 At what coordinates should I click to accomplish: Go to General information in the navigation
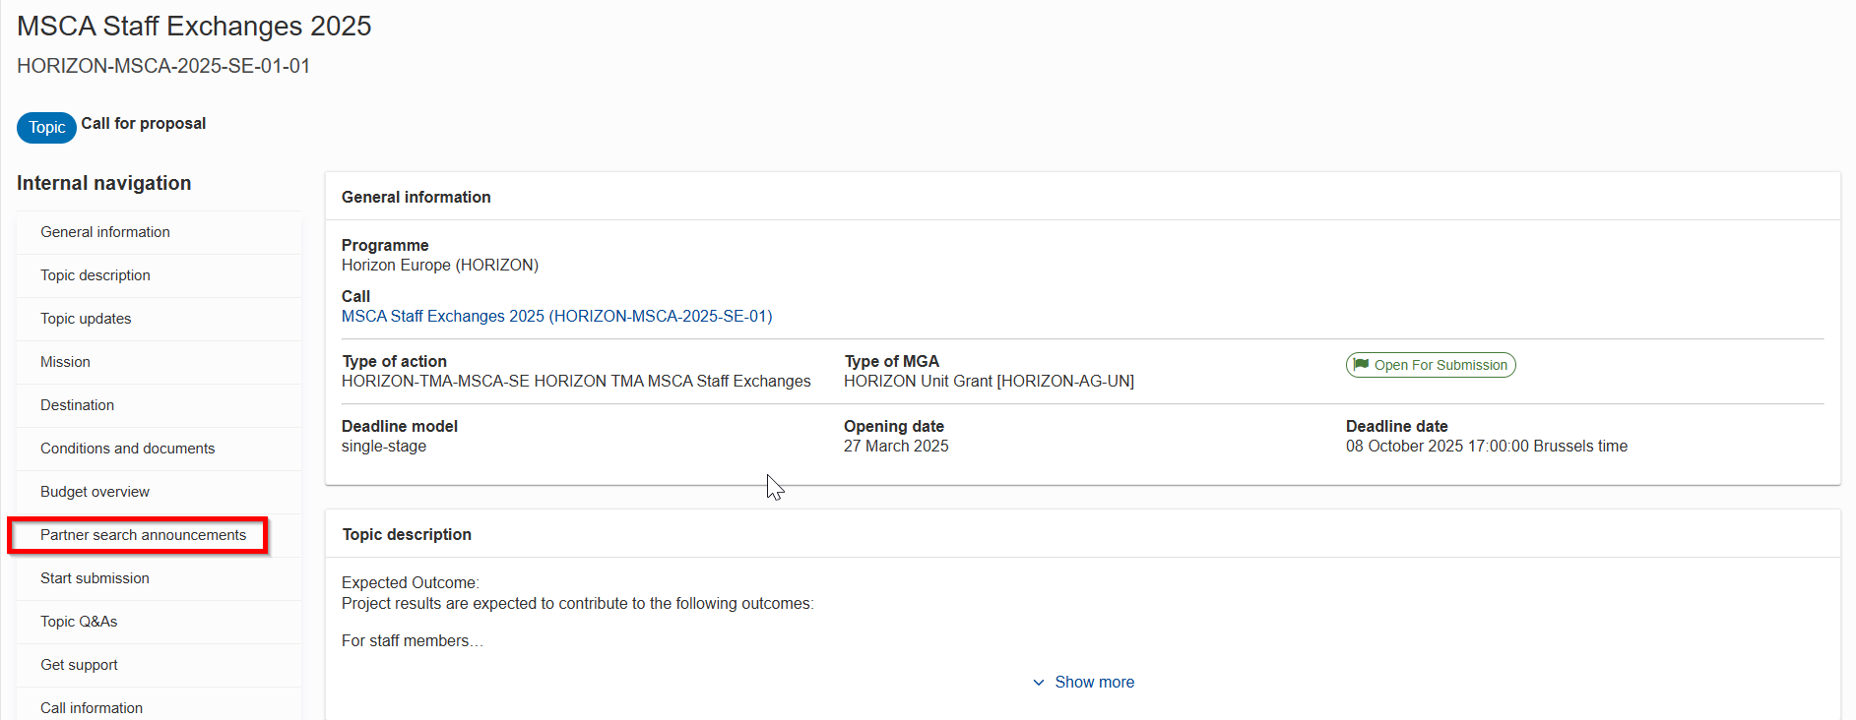(159, 232)
